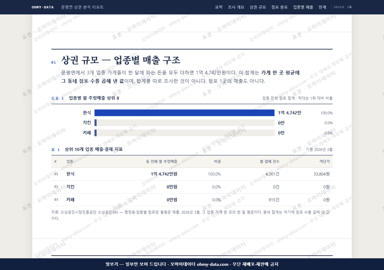Select the 한계 nav item
This screenshot has width=384, height=270.
click(x=322, y=7)
